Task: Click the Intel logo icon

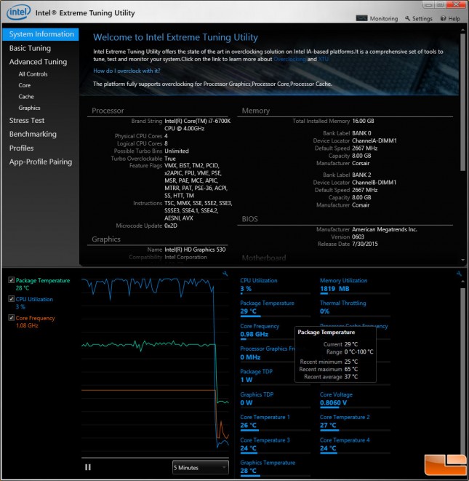Action: tap(18, 12)
